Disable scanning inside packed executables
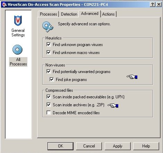This screenshot has height=153, width=163. [49, 97]
